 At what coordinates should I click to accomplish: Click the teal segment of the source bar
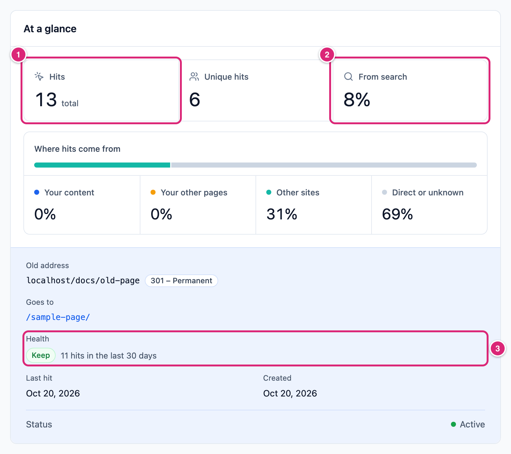[102, 165]
